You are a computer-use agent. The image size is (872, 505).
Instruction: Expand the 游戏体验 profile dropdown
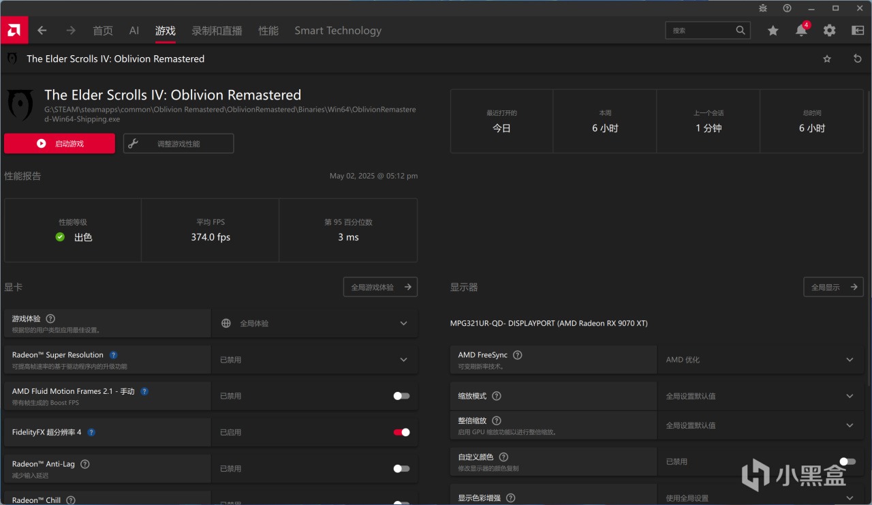[x=403, y=324]
